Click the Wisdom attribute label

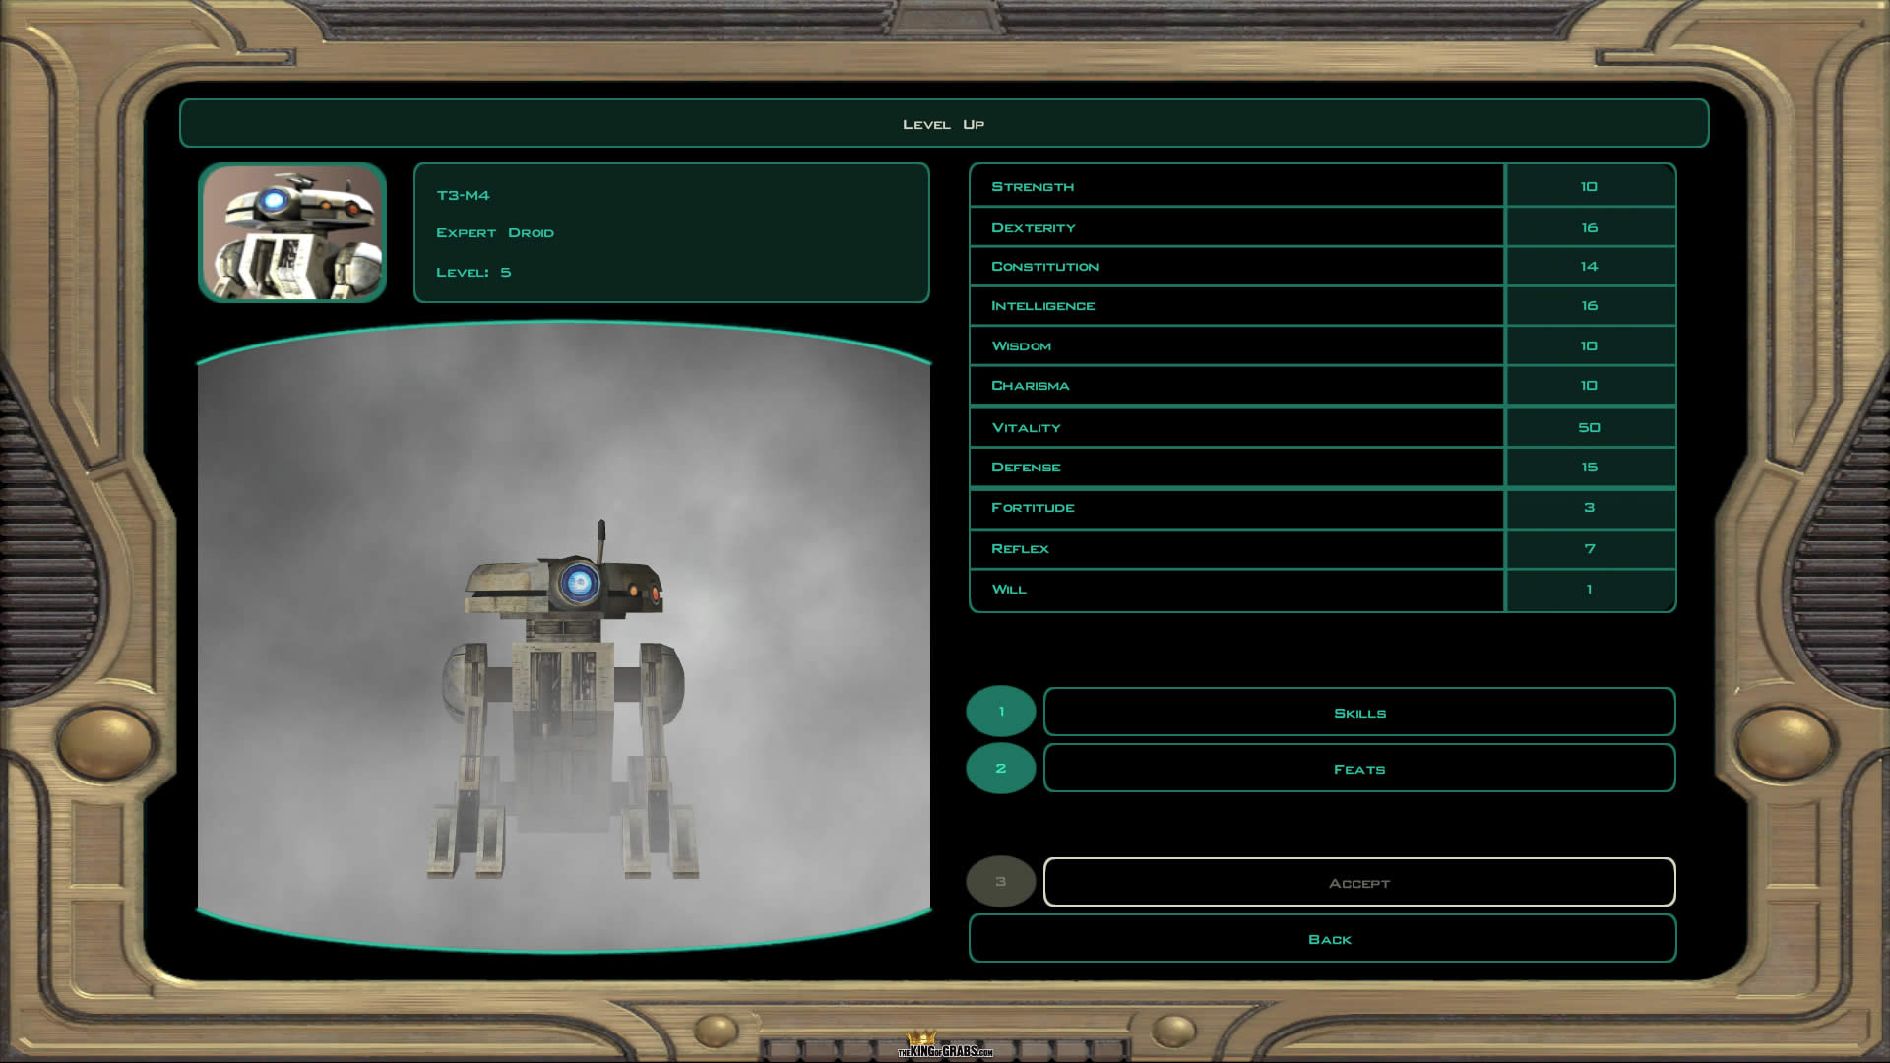1021,346
